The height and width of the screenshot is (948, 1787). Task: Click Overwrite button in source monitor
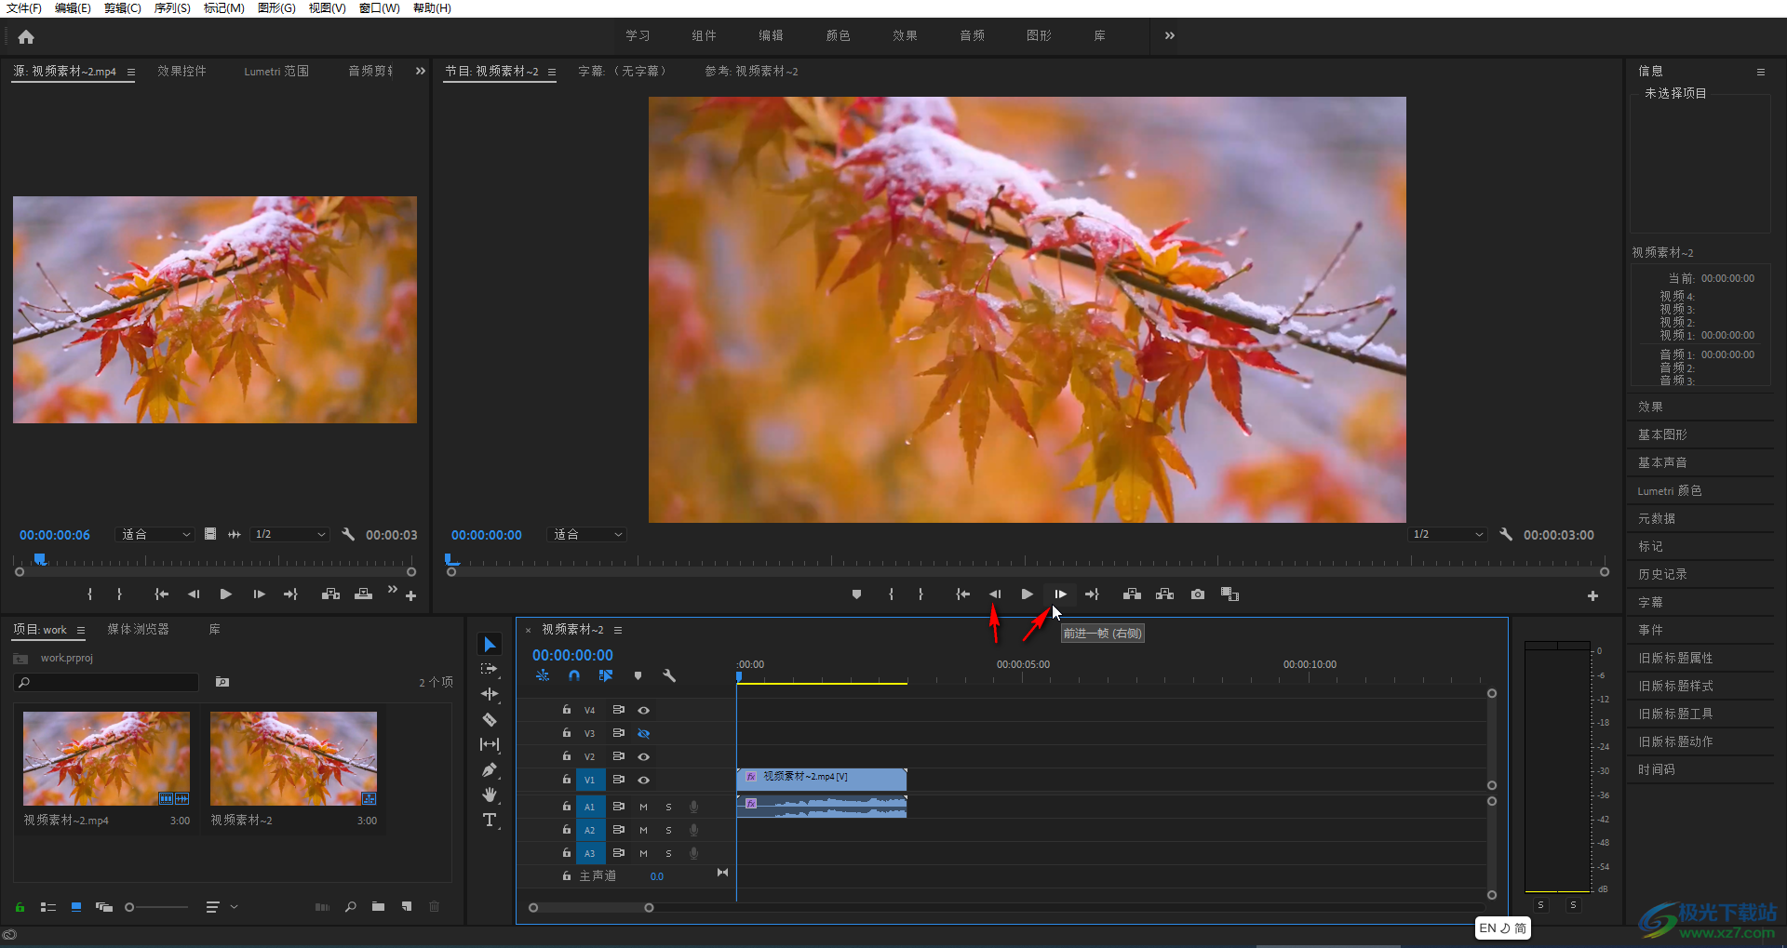tap(364, 594)
